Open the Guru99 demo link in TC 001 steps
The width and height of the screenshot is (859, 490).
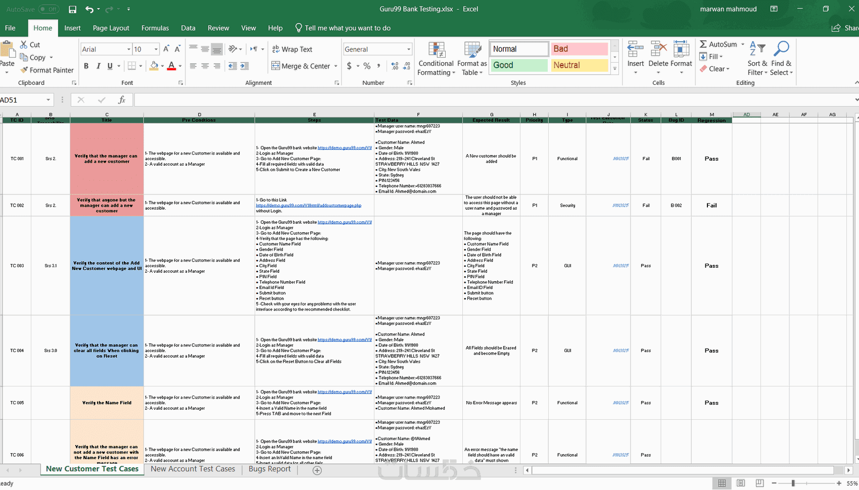(x=345, y=148)
